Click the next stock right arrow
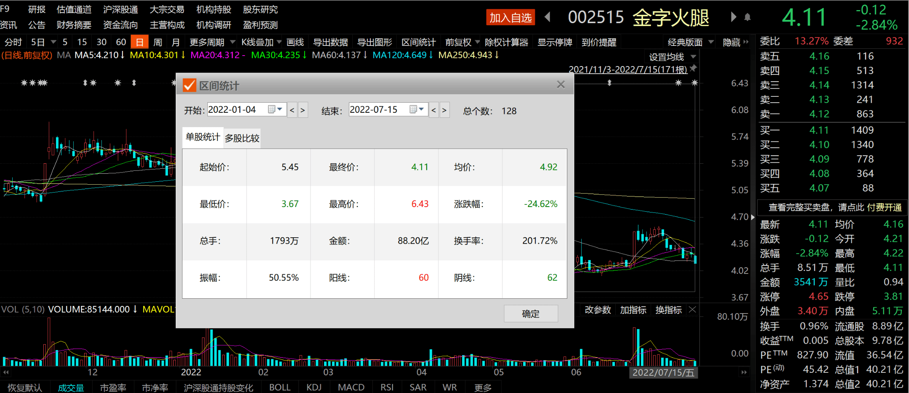The image size is (909, 393). 734,17
